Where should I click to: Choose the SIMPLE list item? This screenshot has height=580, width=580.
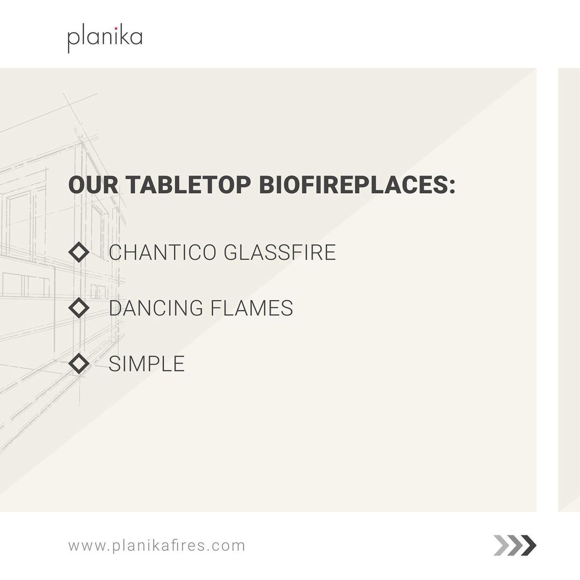coord(147,364)
